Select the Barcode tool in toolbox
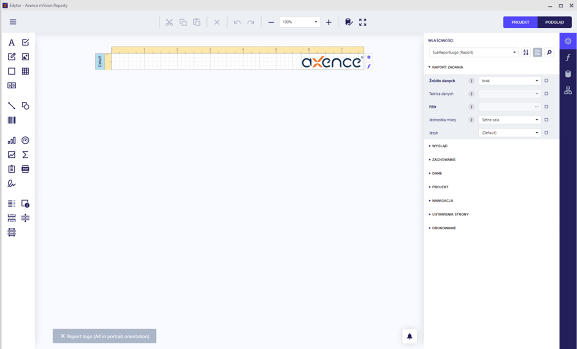The image size is (577, 349). (x=12, y=120)
